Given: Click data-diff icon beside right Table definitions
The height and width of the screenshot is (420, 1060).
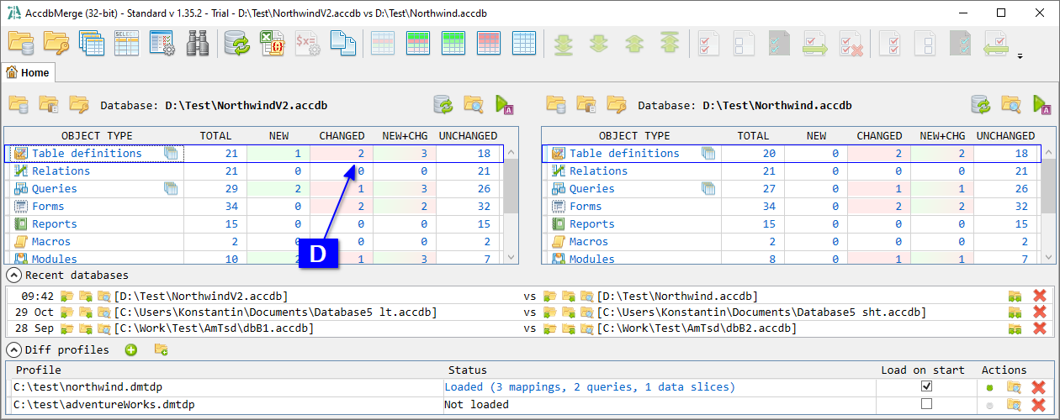Looking at the screenshot, I should pyautogui.click(x=708, y=153).
